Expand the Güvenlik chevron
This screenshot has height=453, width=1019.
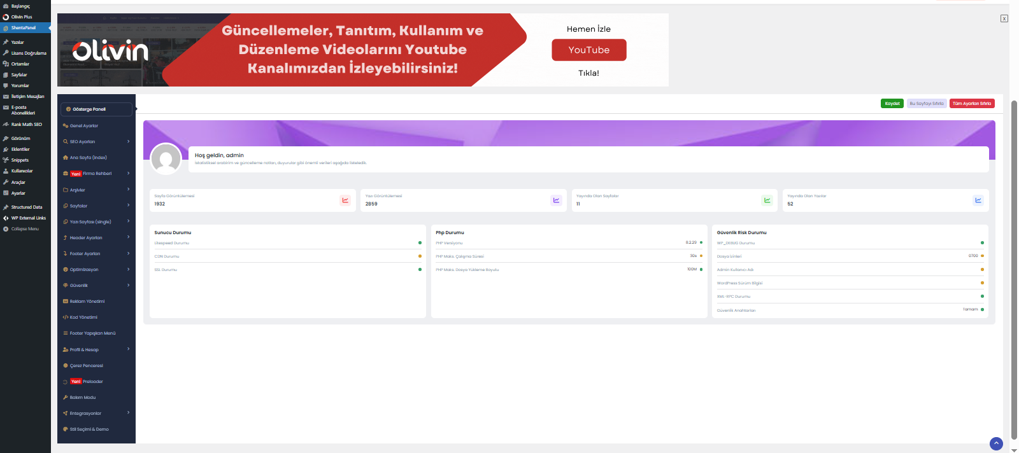129,285
